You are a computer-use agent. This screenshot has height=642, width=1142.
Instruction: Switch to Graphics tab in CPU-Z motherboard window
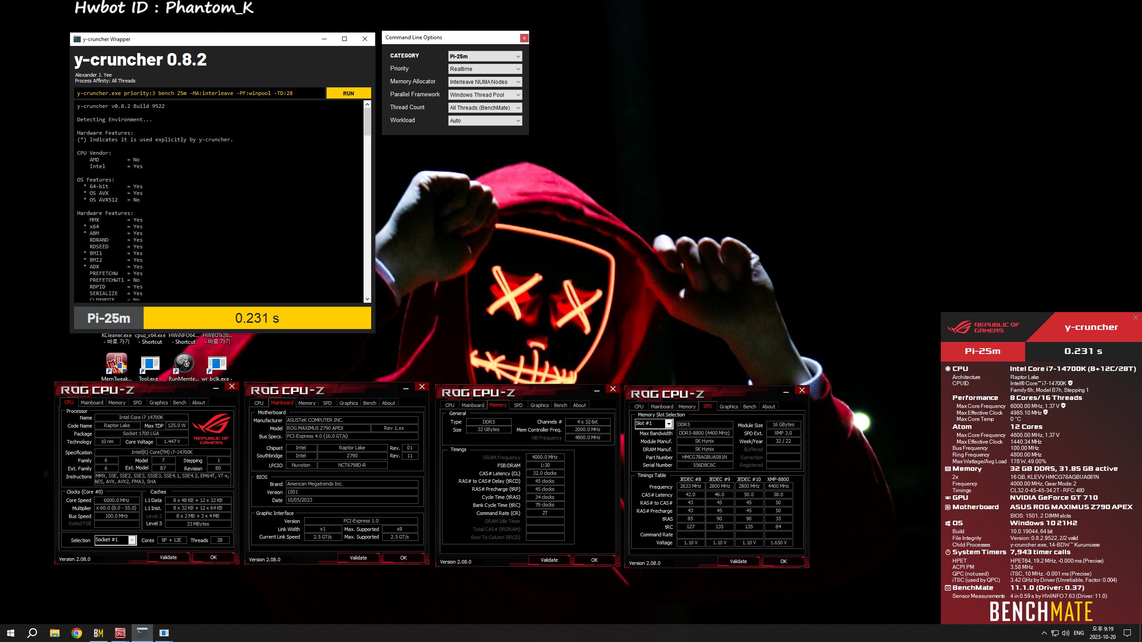tap(348, 403)
